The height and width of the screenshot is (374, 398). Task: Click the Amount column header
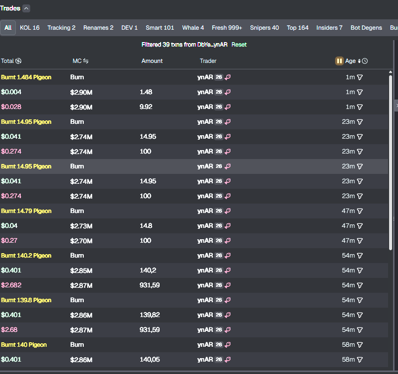(x=152, y=61)
